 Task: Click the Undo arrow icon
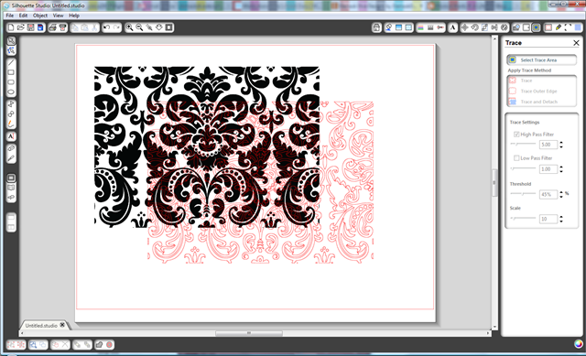(107, 27)
